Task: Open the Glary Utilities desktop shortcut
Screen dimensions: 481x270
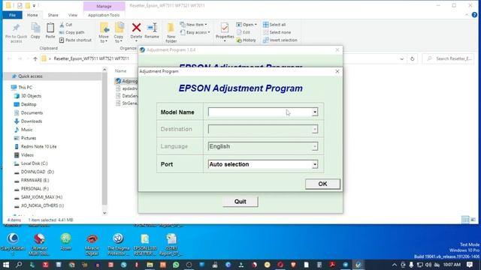Action: click(13, 244)
